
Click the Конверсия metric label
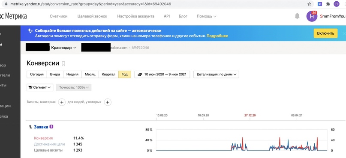(x=43, y=138)
